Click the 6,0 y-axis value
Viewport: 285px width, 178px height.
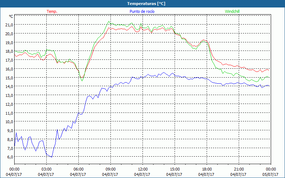pos(10,157)
